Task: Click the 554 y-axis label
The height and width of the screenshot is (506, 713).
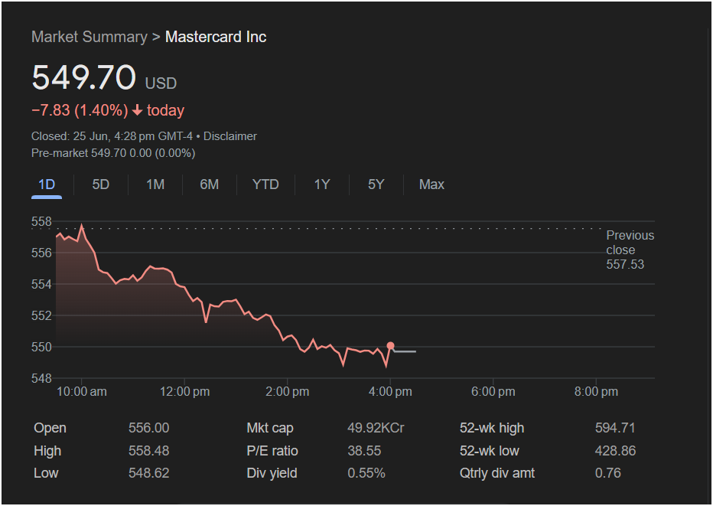Action: click(41, 284)
